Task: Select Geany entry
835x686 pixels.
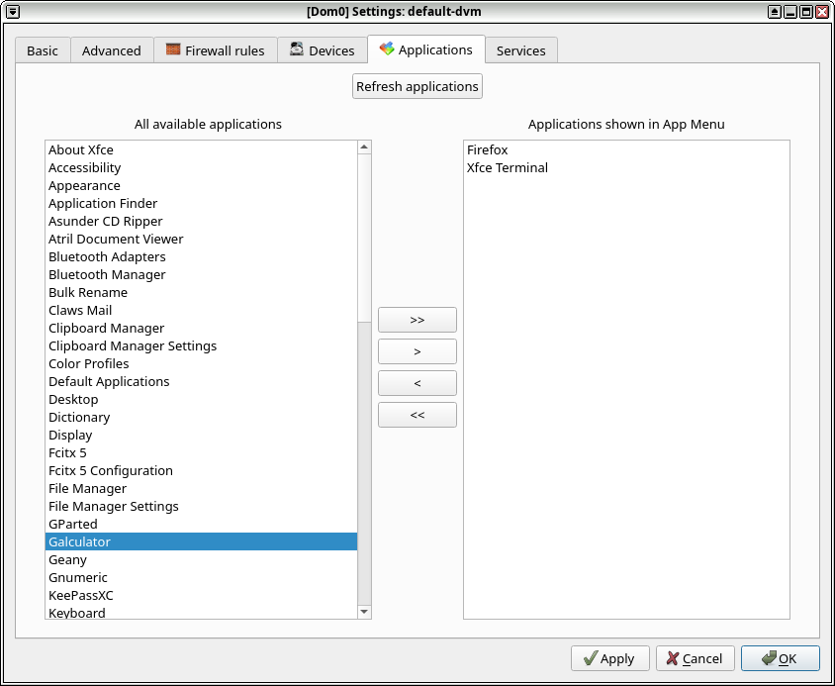Action: pyautogui.click(x=201, y=559)
